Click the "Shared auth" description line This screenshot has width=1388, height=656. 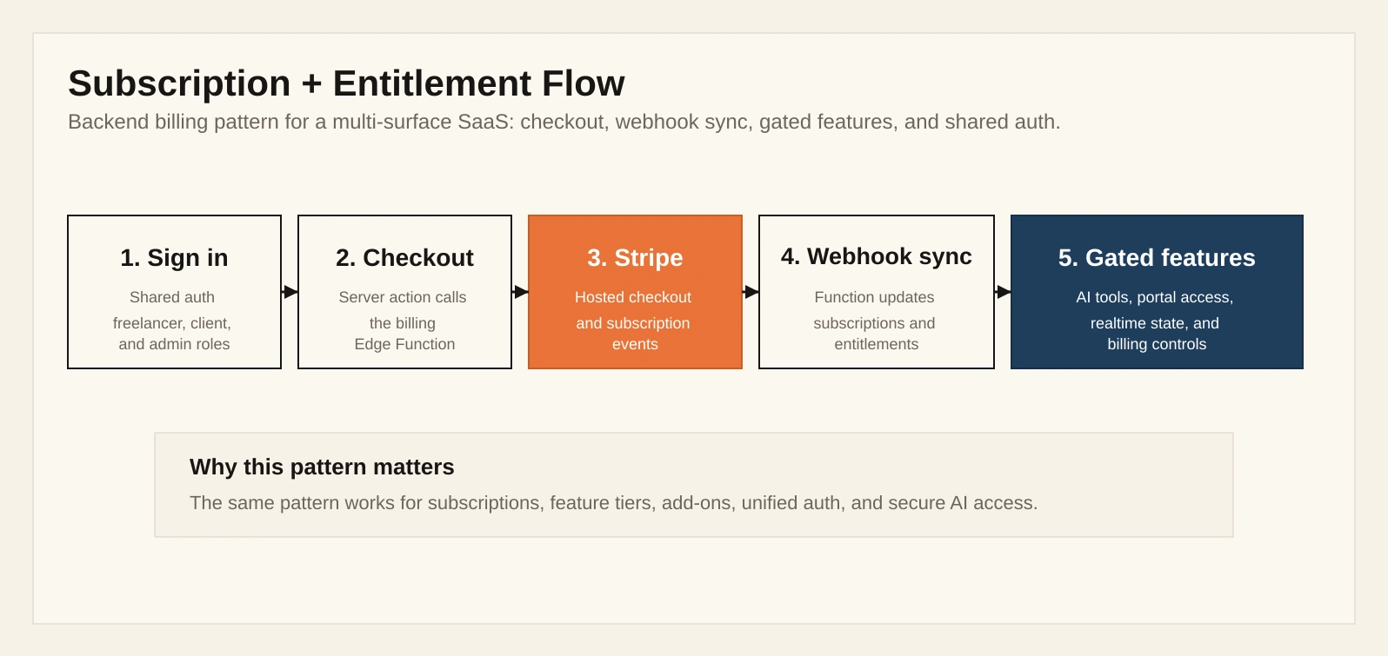click(172, 297)
